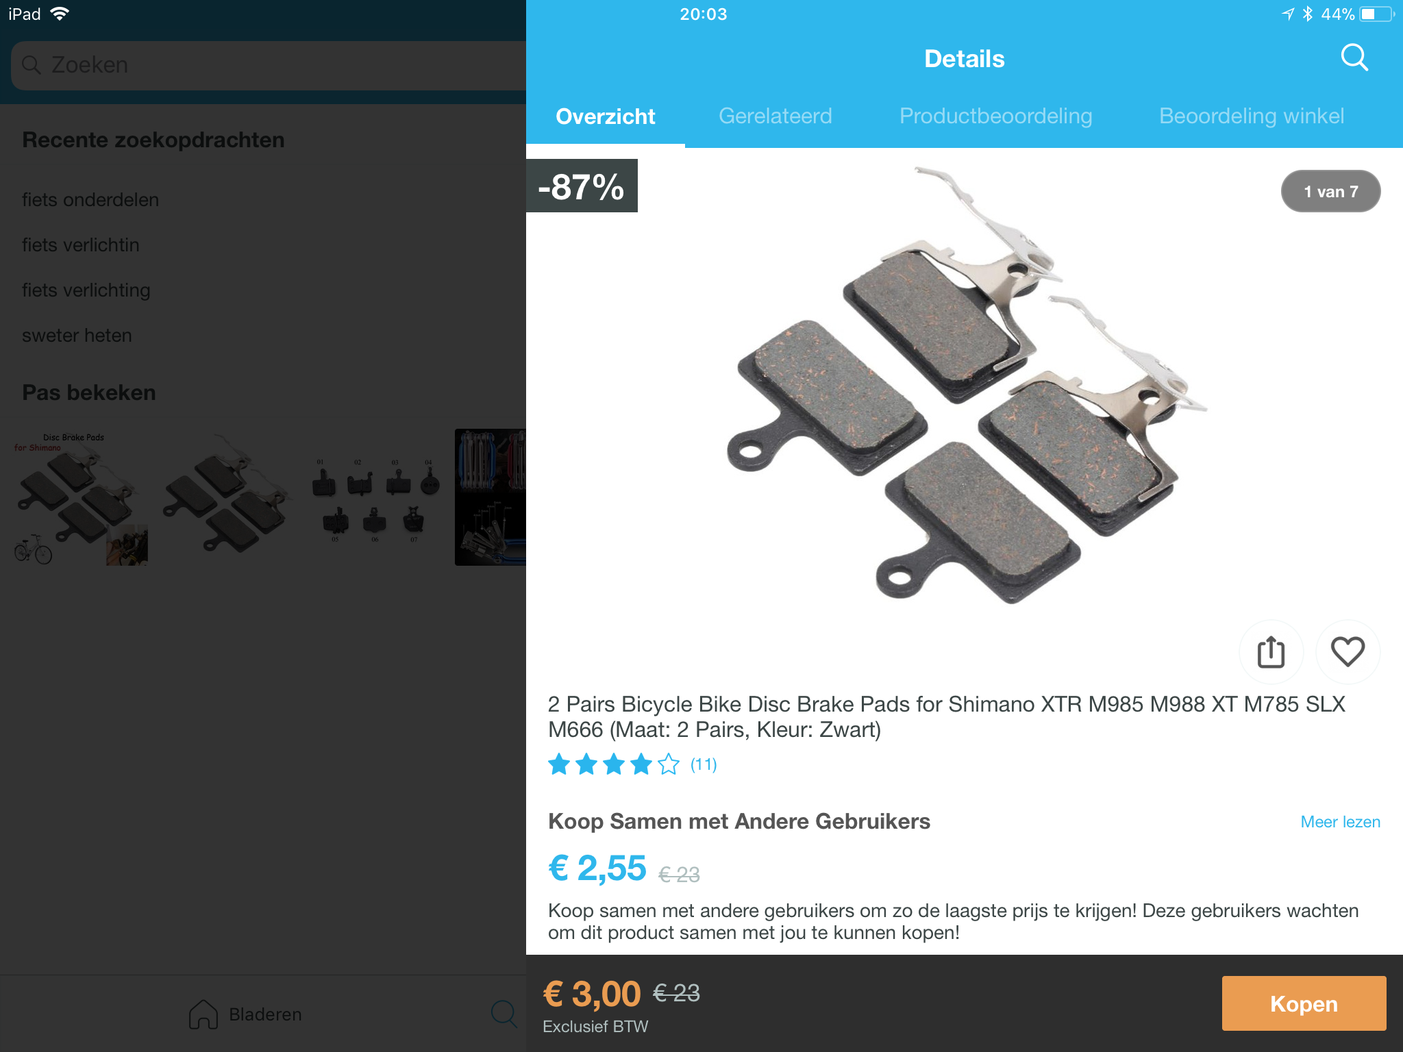Select the Beoordeling winkel tab
Image resolution: width=1403 pixels, height=1052 pixels.
(x=1252, y=116)
